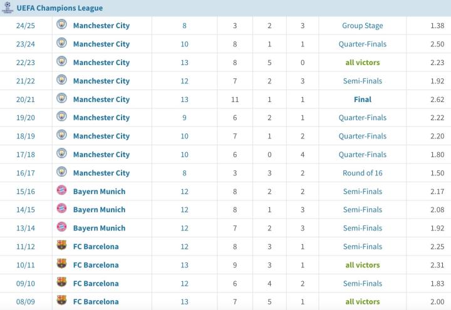
Task: Open FC Barcelona link for 10/11 season
Action: click(x=96, y=265)
